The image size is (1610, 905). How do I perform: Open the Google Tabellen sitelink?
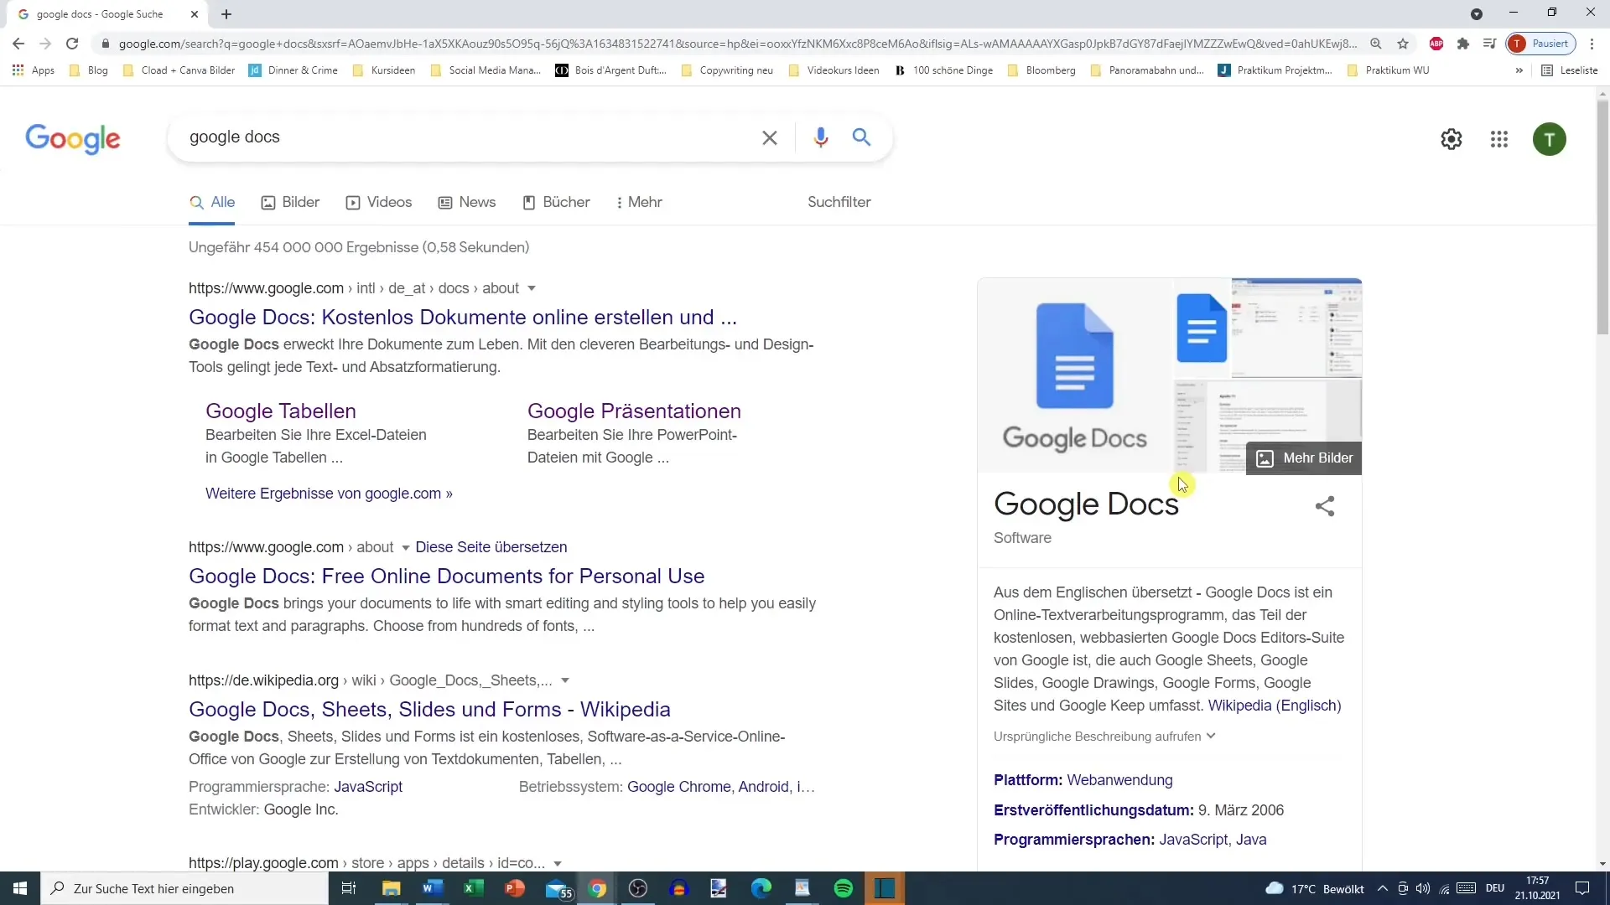point(281,411)
